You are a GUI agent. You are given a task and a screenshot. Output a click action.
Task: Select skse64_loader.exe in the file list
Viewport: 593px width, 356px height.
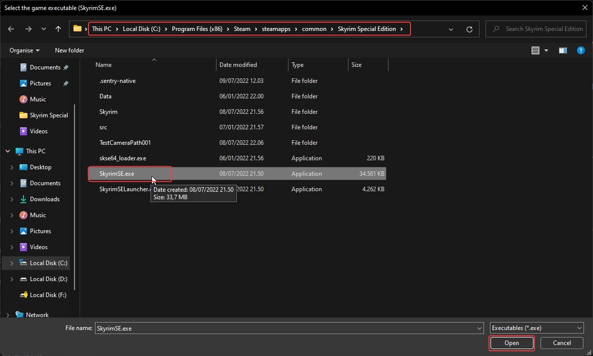(122, 158)
